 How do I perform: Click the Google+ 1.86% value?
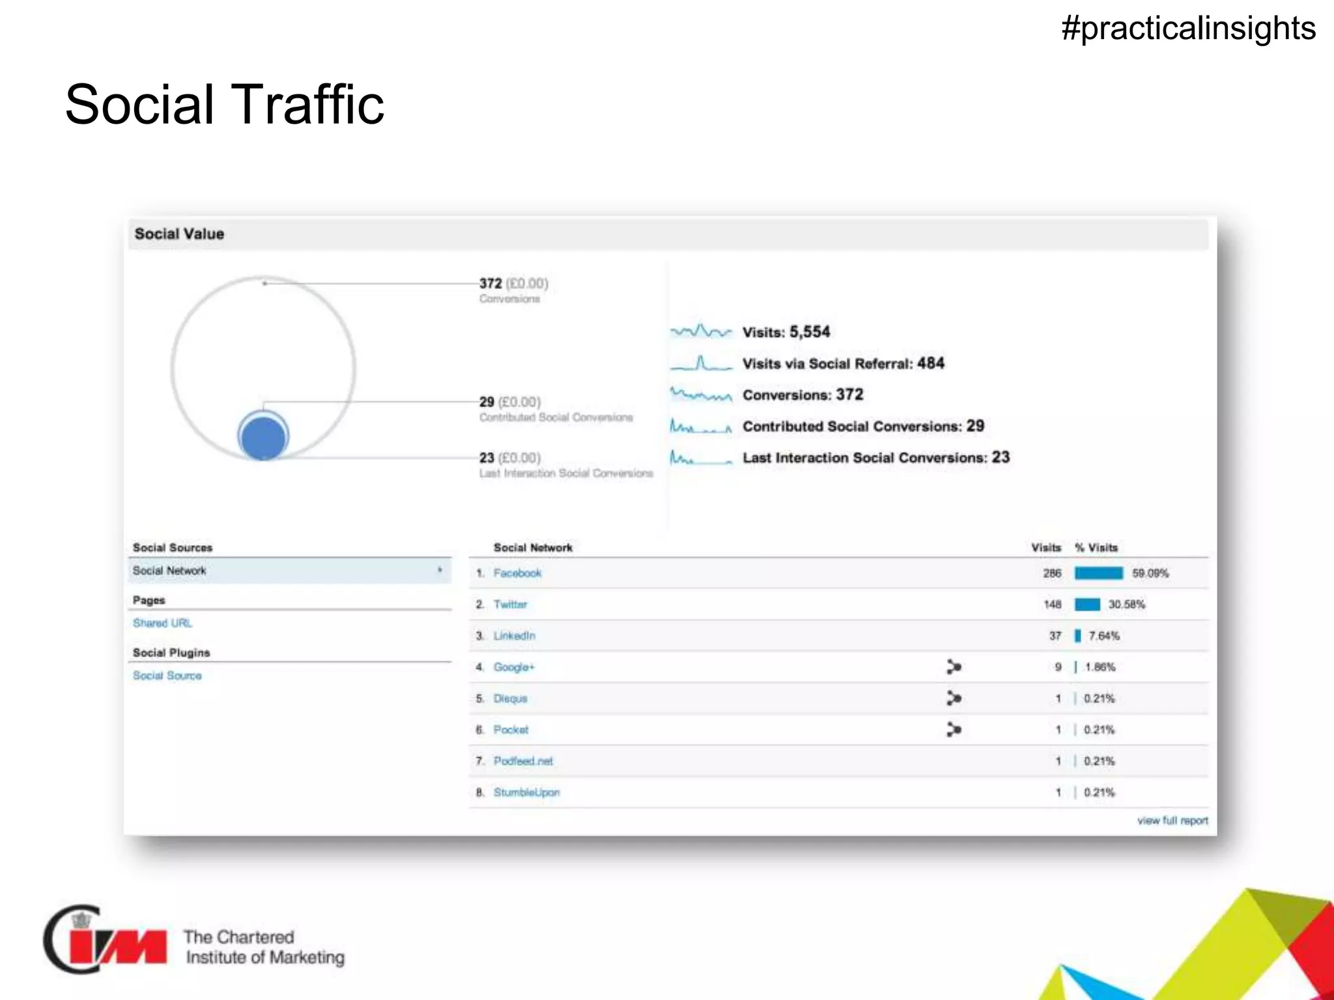point(1100,667)
